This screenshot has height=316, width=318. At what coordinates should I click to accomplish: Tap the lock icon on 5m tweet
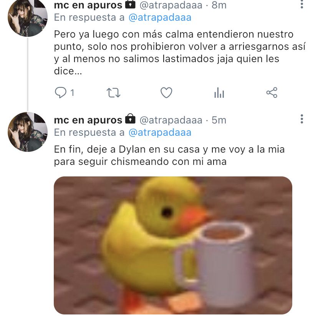coord(130,119)
